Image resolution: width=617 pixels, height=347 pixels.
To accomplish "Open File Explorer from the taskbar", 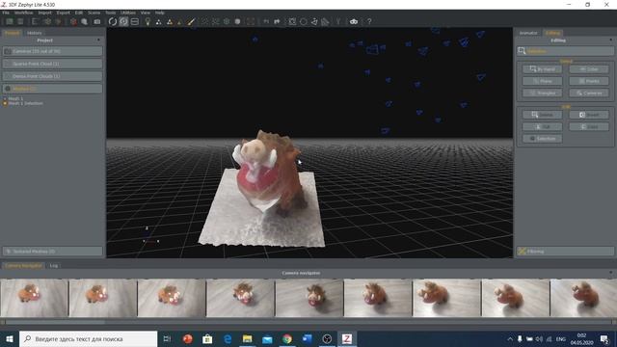I will coord(247,338).
